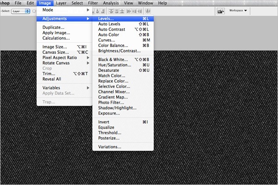Open the Filter menu

pyautogui.click(x=93, y=3)
